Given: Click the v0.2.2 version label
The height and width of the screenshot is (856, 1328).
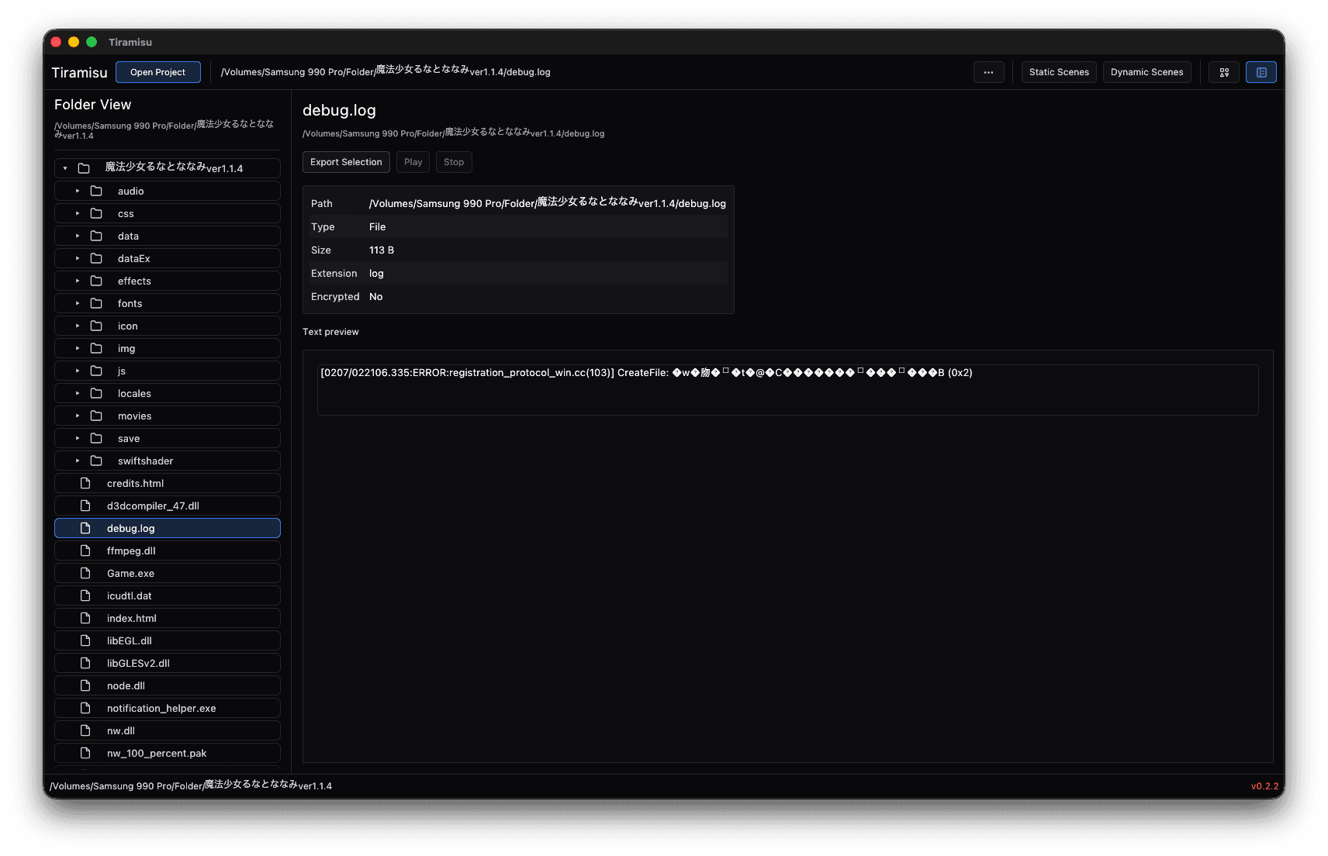Looking at the screenshot, I should 1264,786.
